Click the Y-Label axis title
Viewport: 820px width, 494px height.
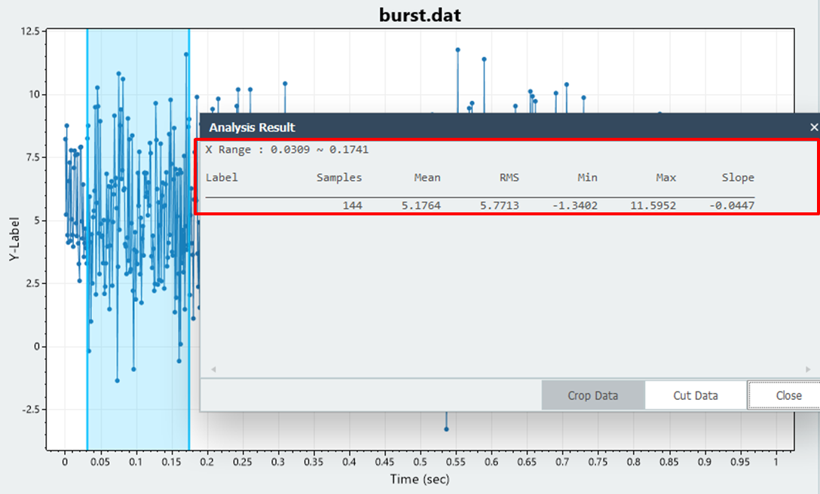coord(14,239)
